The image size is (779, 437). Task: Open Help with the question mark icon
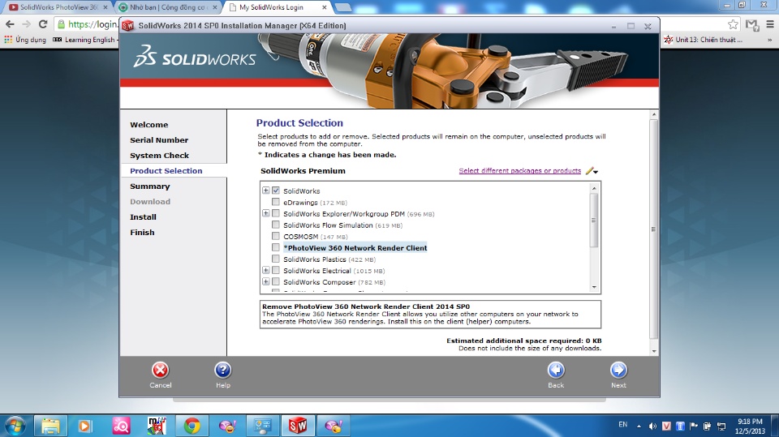(222, 371)
